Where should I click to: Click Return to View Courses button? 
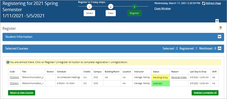(22, 93)
